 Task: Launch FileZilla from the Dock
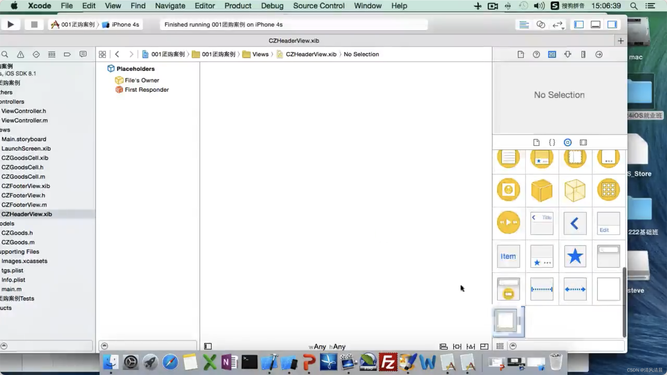pyautogui.click(x=388, y=362)
